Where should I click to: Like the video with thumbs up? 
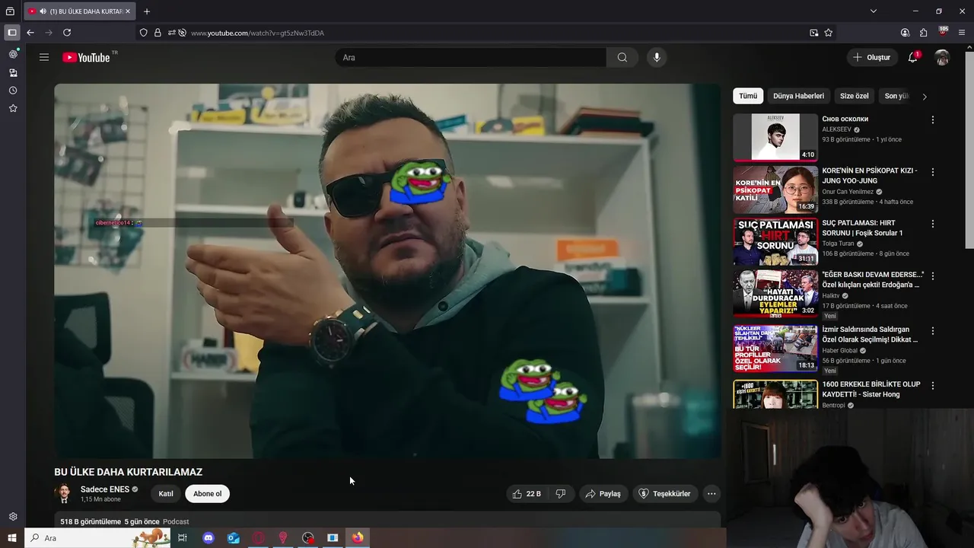(527, 494)
